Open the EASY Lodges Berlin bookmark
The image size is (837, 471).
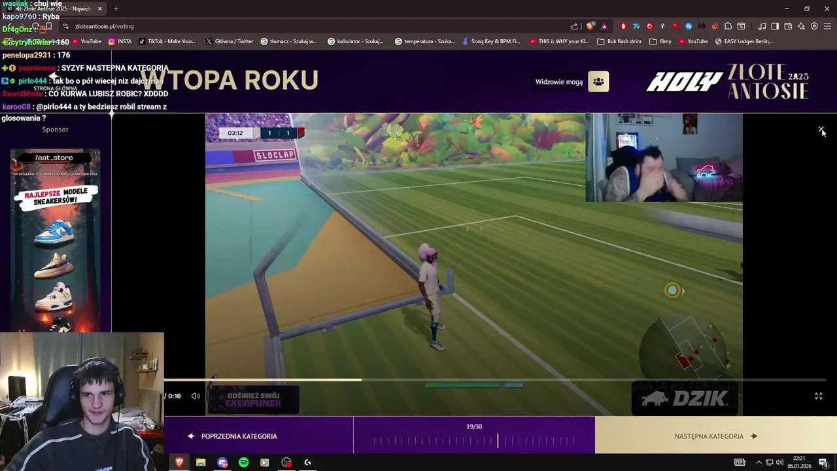[x=744, y=41]
